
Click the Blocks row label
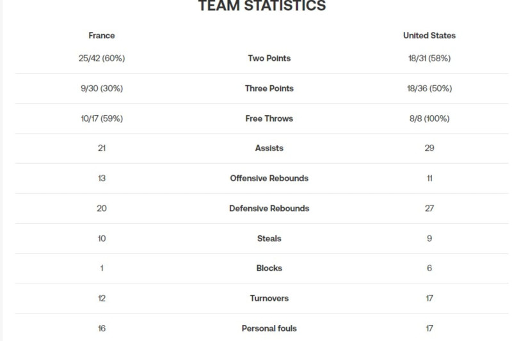tap(269, 268)
